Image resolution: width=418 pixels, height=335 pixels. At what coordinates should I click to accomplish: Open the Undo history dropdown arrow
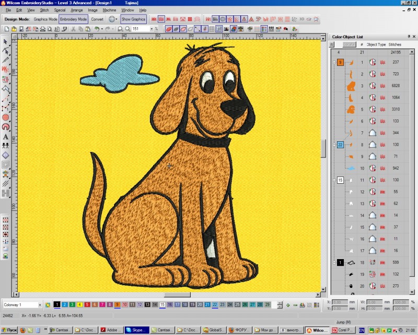[x=102, y=29]
